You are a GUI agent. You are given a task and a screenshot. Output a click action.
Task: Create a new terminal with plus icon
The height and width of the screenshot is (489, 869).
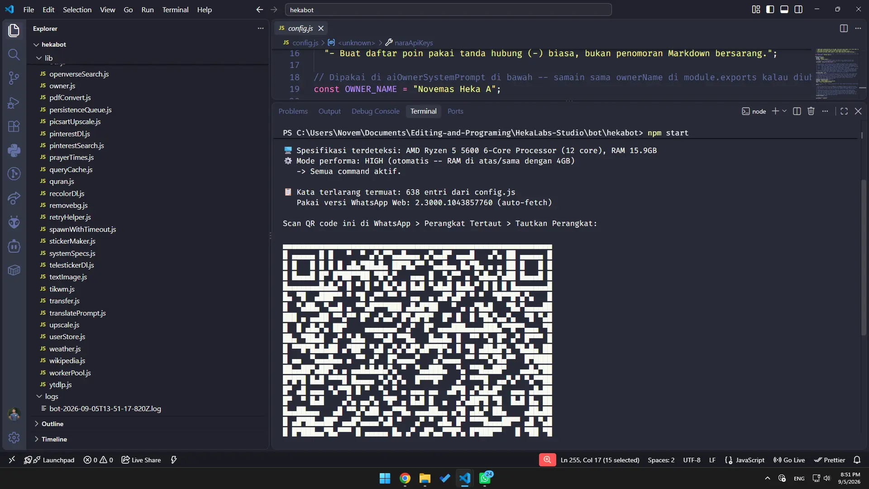point(775,111)
